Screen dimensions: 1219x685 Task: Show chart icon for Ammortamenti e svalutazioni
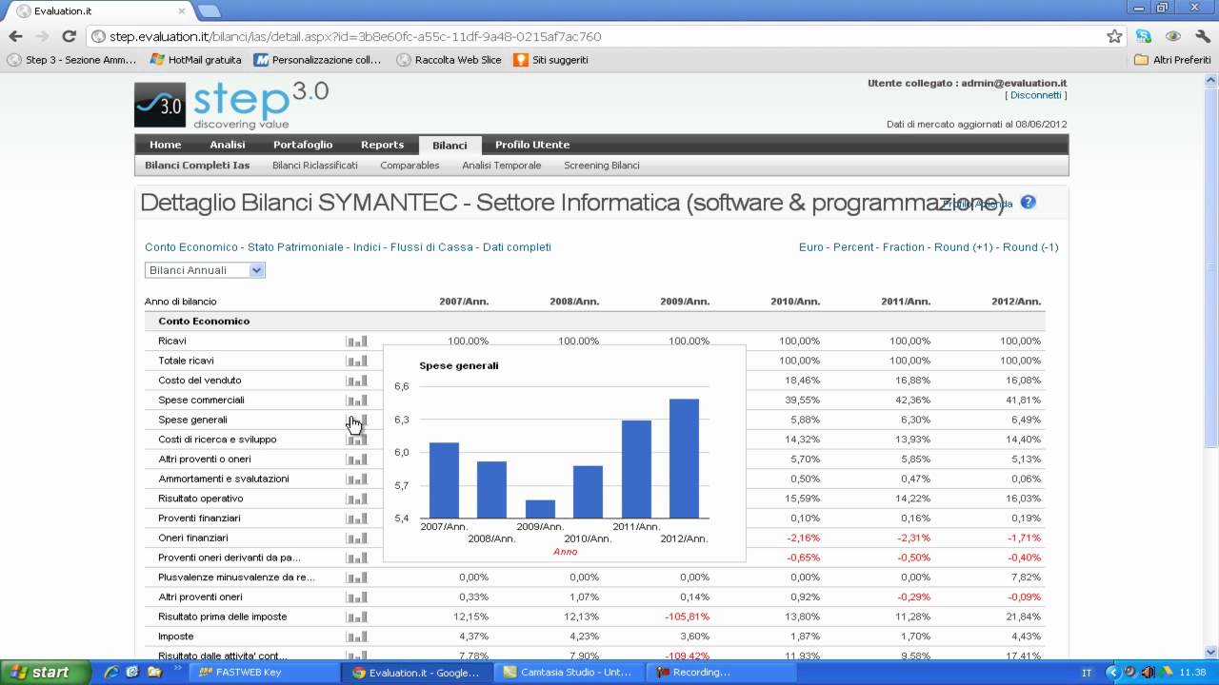357,479
